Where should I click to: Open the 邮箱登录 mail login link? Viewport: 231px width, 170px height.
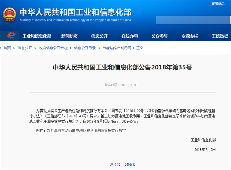click(x=218, y=3)
